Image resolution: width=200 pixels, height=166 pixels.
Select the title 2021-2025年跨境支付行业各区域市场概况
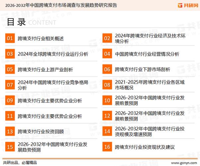click(150, 85)
